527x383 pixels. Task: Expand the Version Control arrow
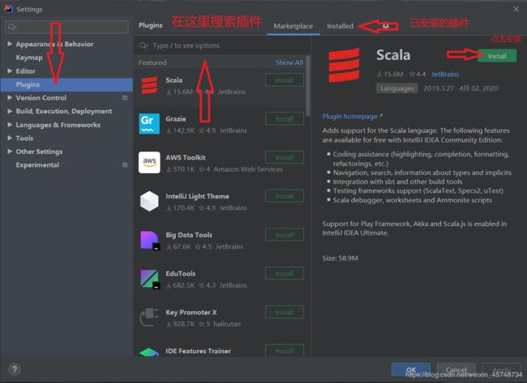click(x=10, y=98)
